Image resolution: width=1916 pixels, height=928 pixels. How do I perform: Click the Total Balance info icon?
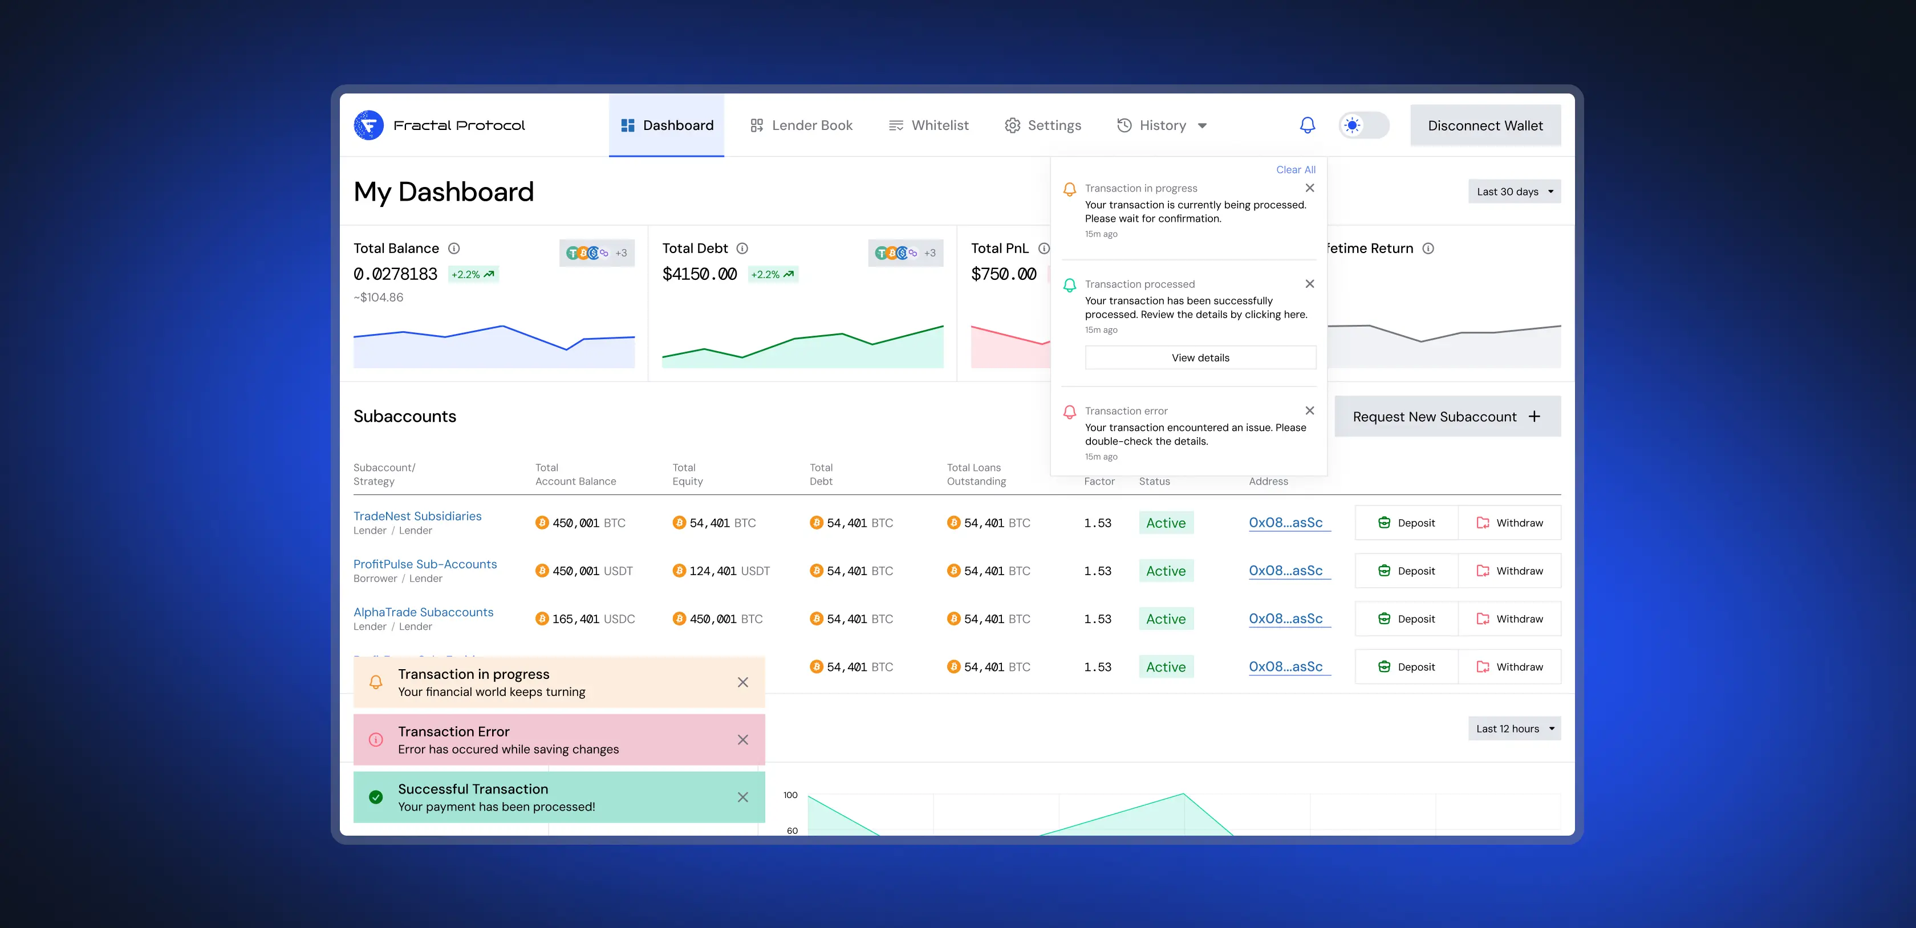pyautogui.click(x=454, y=249)
